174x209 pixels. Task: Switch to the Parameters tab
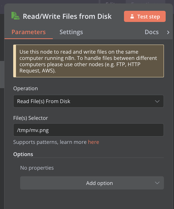[28, 32]
